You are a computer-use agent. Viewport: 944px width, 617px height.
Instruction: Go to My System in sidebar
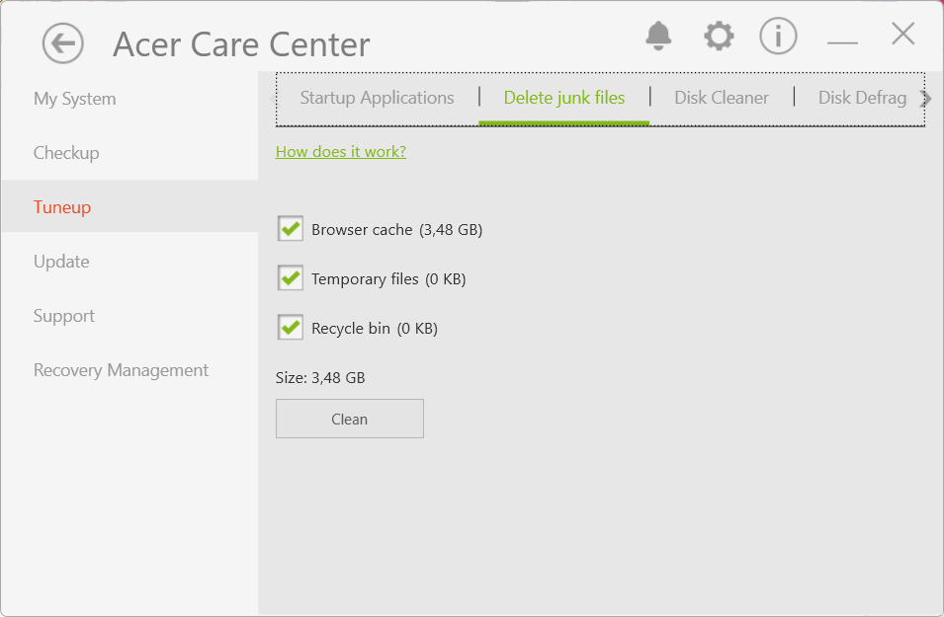74,99
